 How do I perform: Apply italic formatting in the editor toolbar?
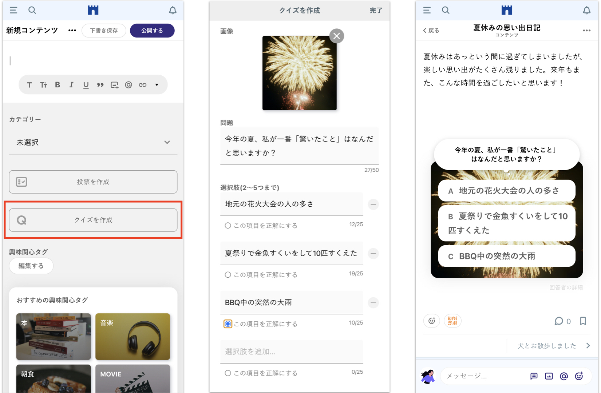click(71, 85)
